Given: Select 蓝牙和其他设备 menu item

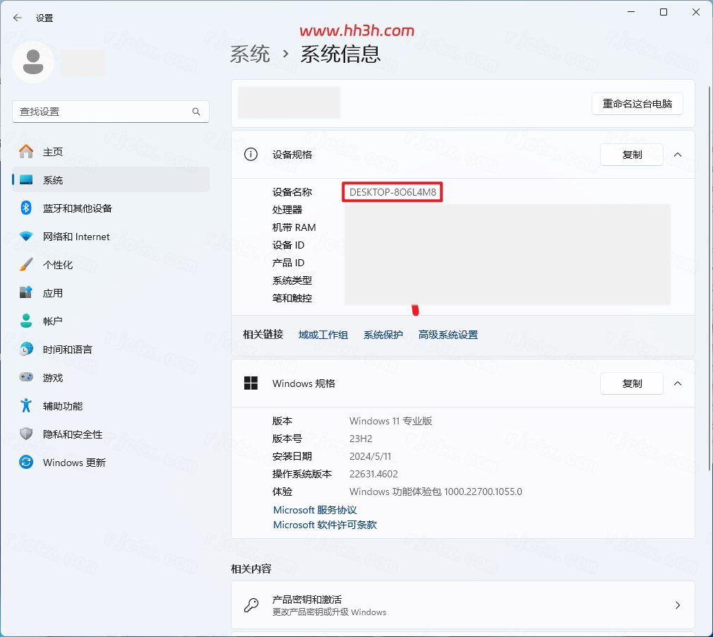Looking at the screenshot, I should click(111, 208).
